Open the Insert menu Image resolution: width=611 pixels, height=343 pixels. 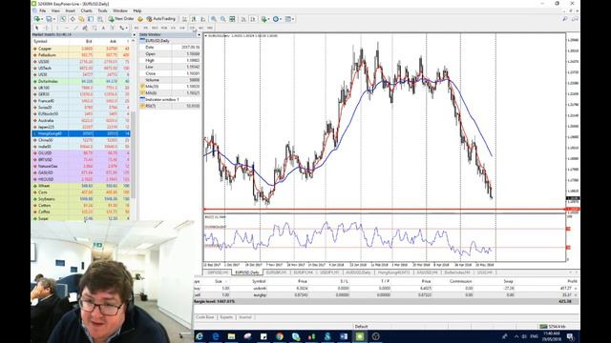coord(70,10)
